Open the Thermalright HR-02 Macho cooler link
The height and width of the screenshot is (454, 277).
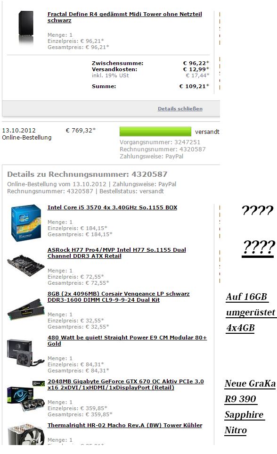coord(125,425)
